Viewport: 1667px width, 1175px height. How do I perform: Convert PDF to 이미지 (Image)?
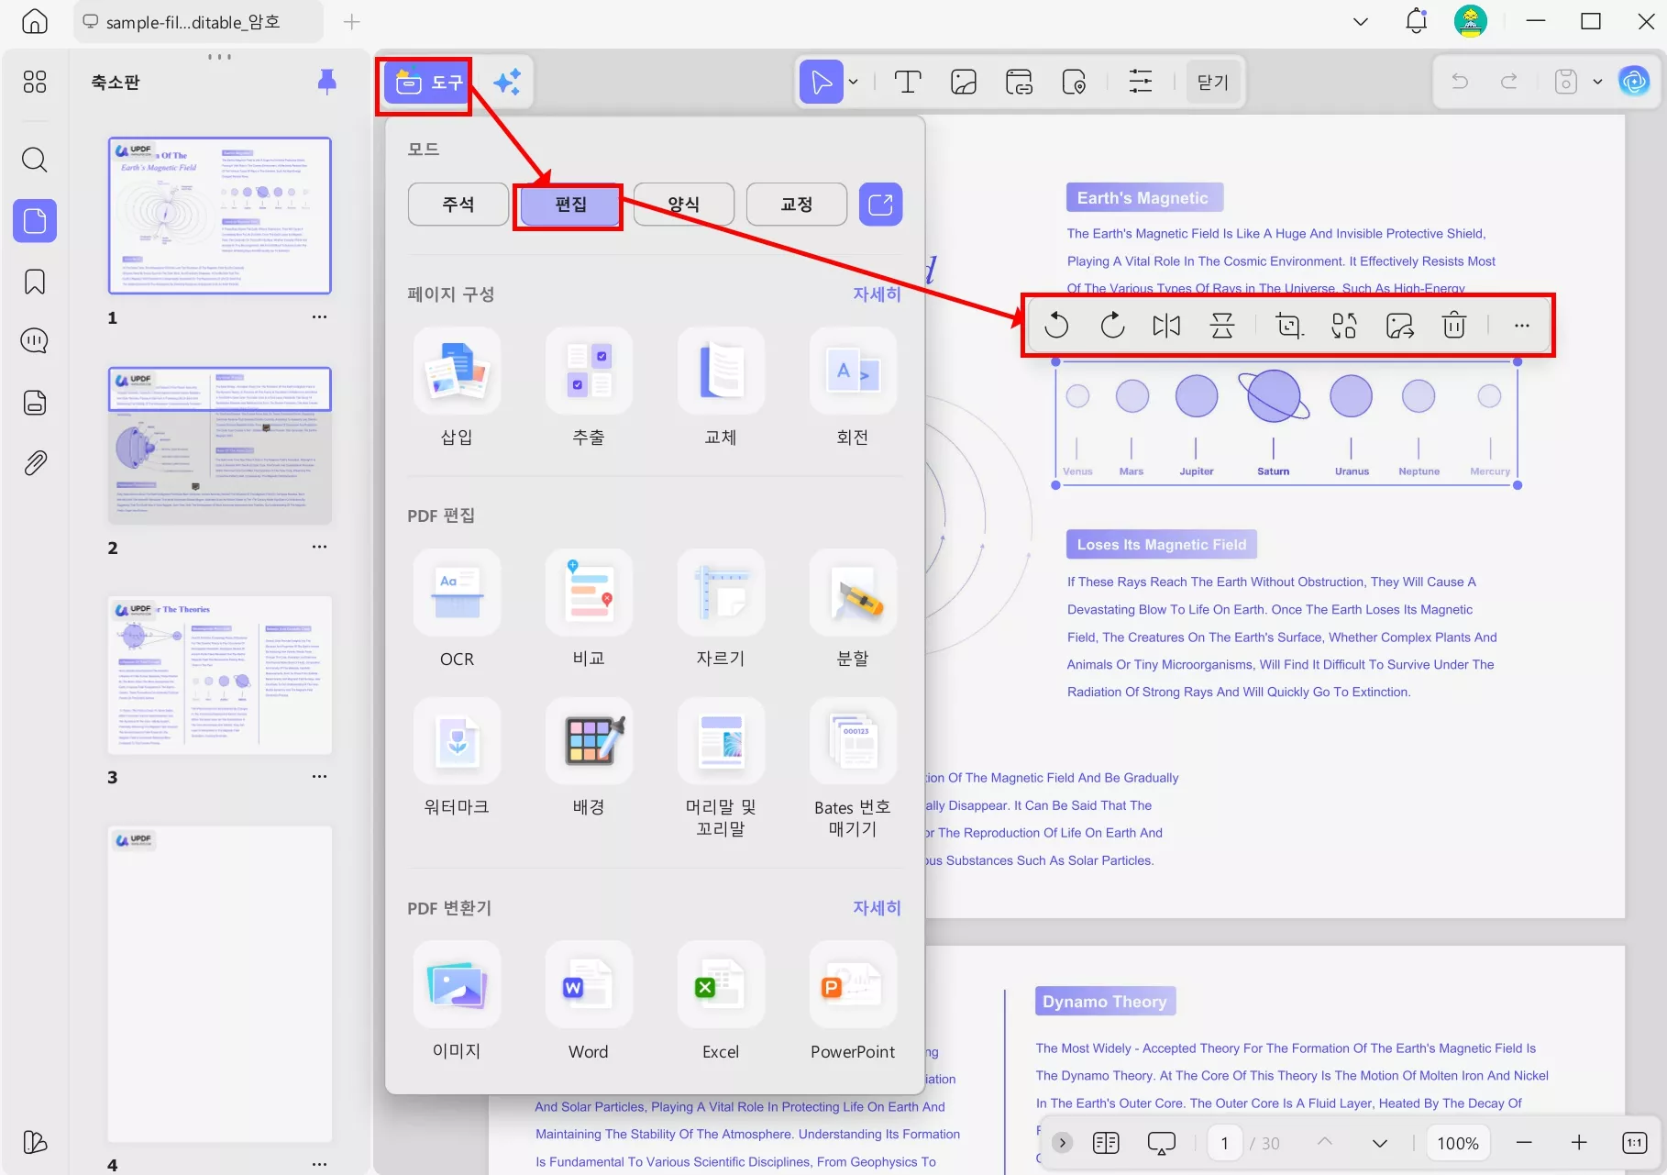tap(457, 1002)
